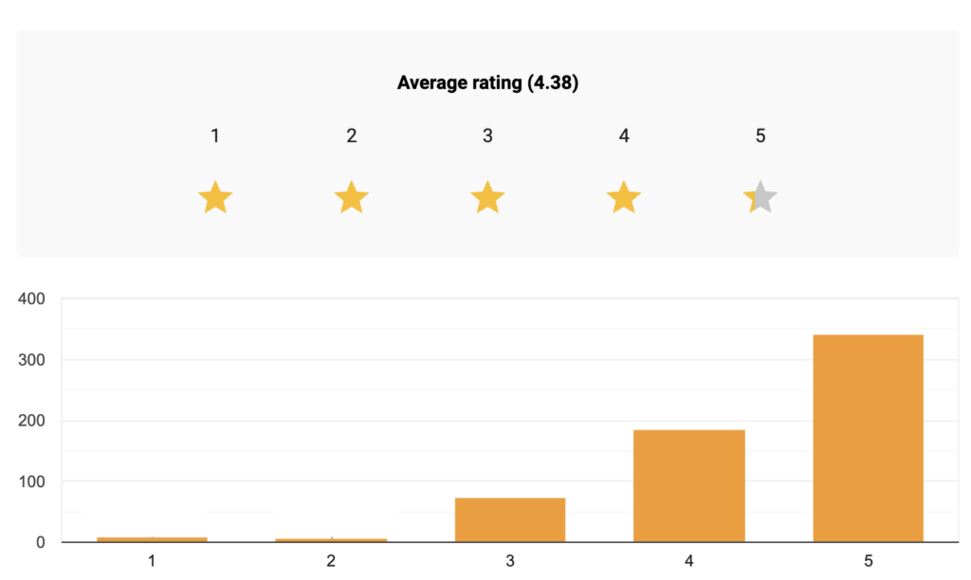The height and width of the screenshot is (580, 971).
Task: Click the tiny bar for rating 2
Action: point(331,539)
